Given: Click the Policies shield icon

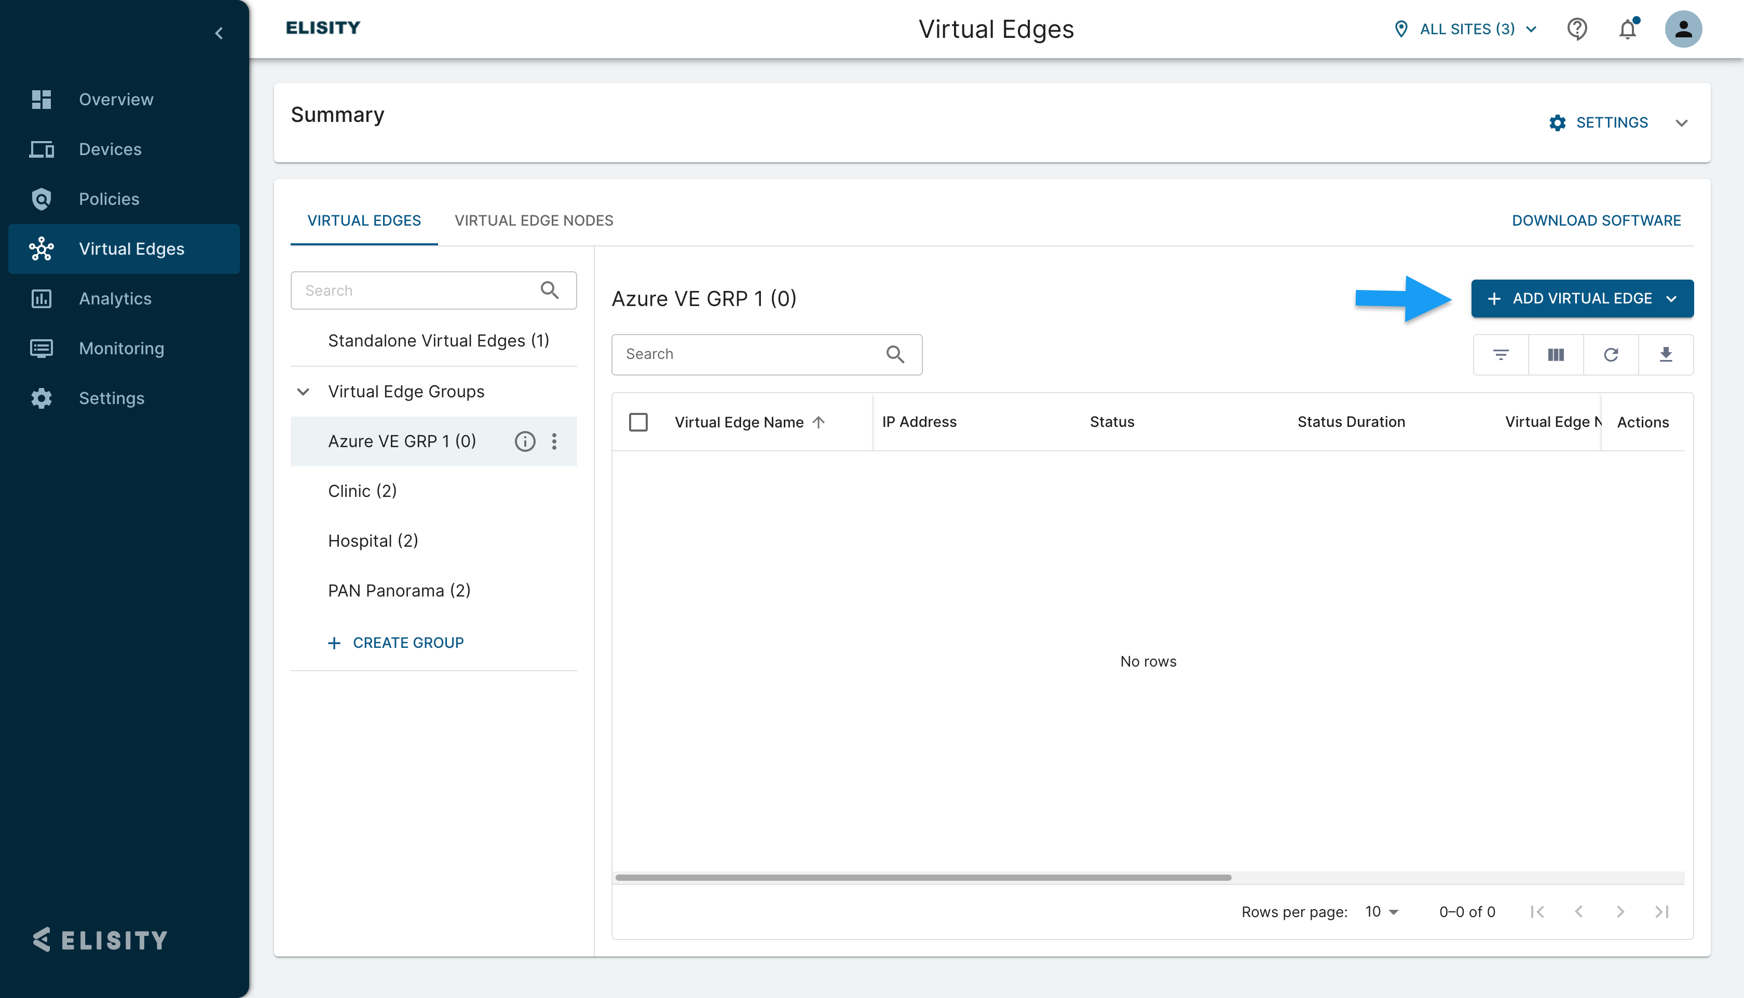Looking at the screenshot, I should (41, 199).
